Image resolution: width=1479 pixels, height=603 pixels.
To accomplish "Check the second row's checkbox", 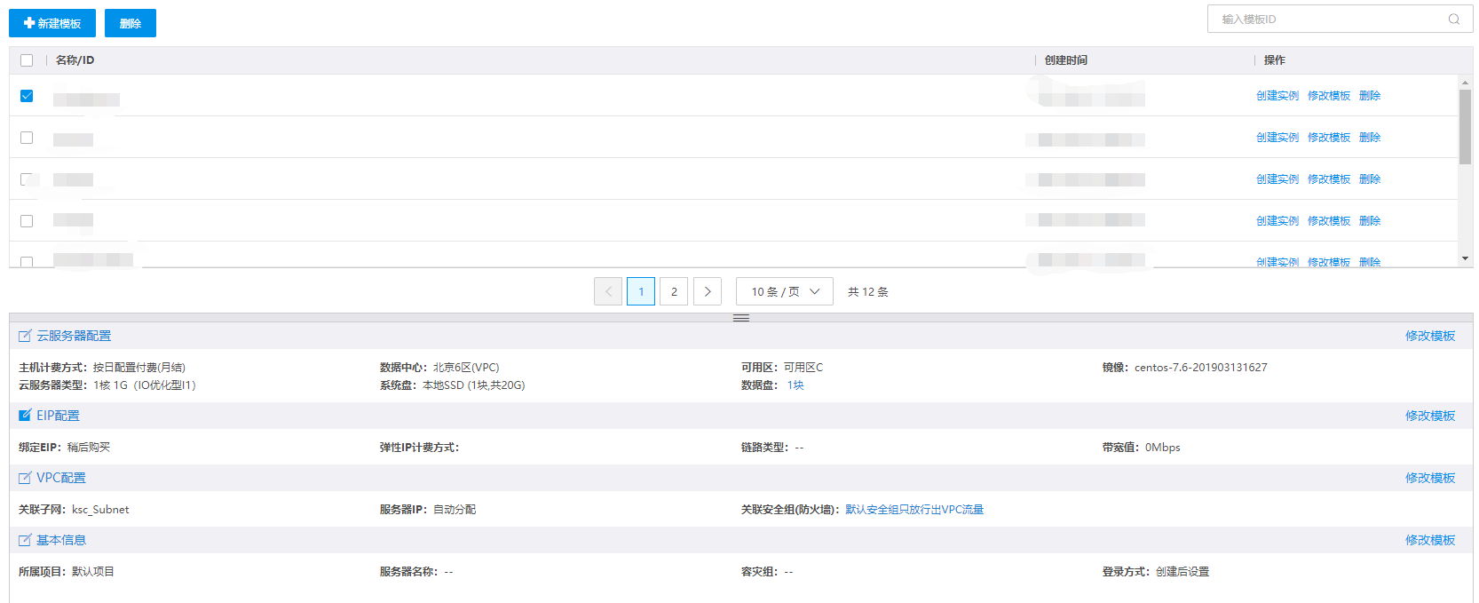I will (x=27, y=138).
